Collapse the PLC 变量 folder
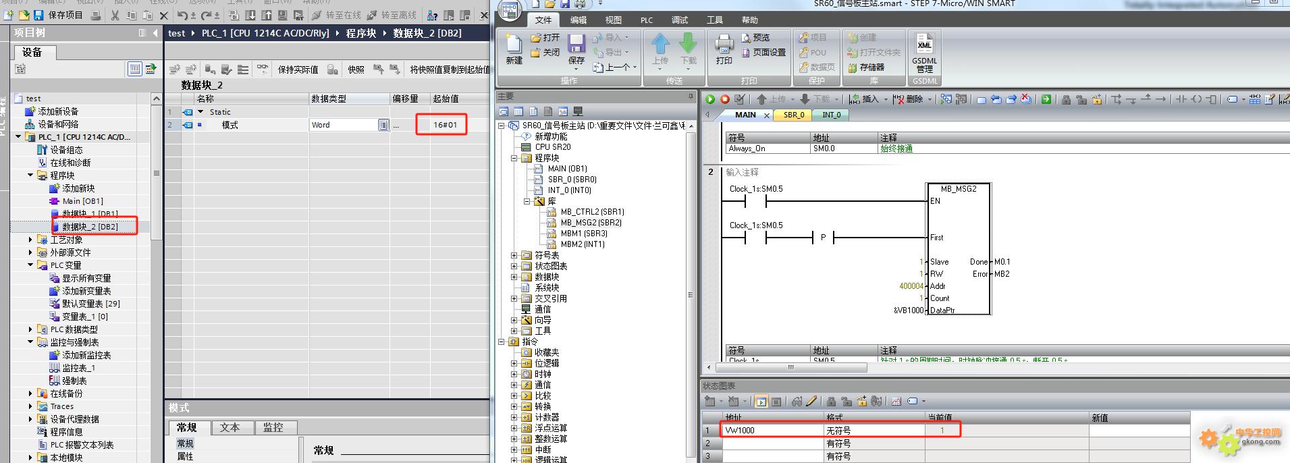 click(30, 265)
